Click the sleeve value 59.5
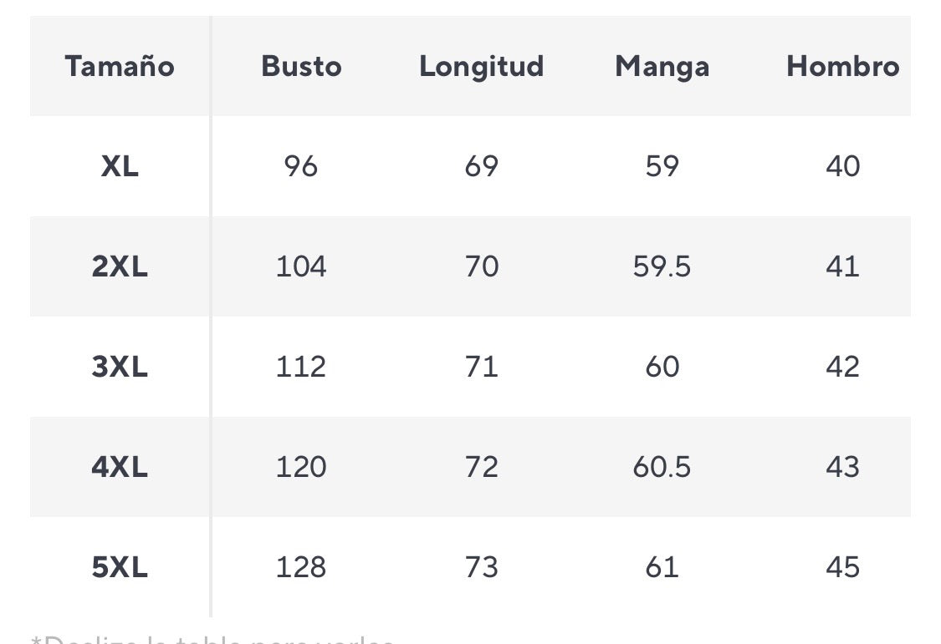The image size is (941, 644). click(x=662, y=266)
